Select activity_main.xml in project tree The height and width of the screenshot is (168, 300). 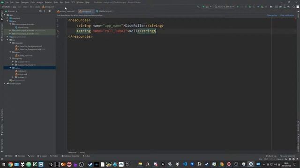tap(24, 56)
